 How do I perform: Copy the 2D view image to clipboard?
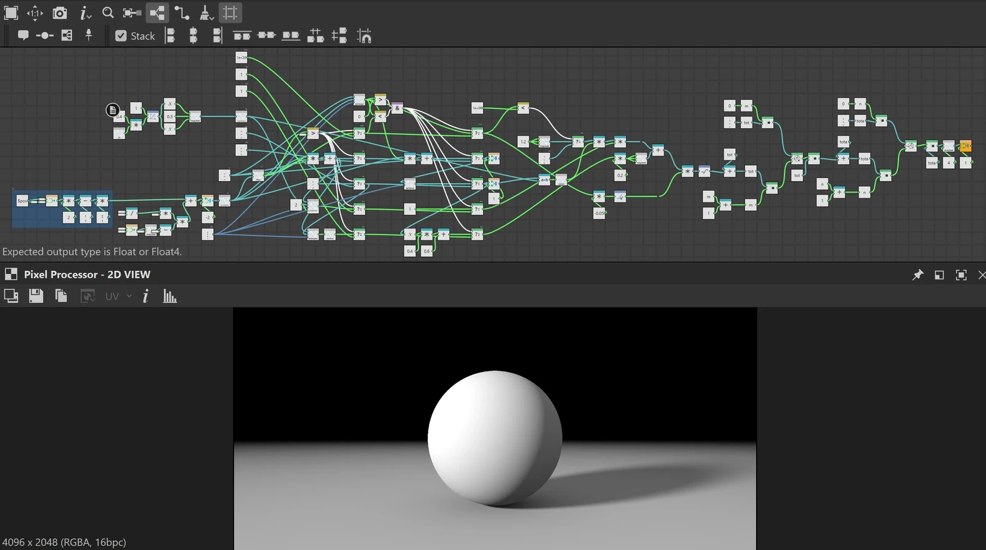[61, 296]
